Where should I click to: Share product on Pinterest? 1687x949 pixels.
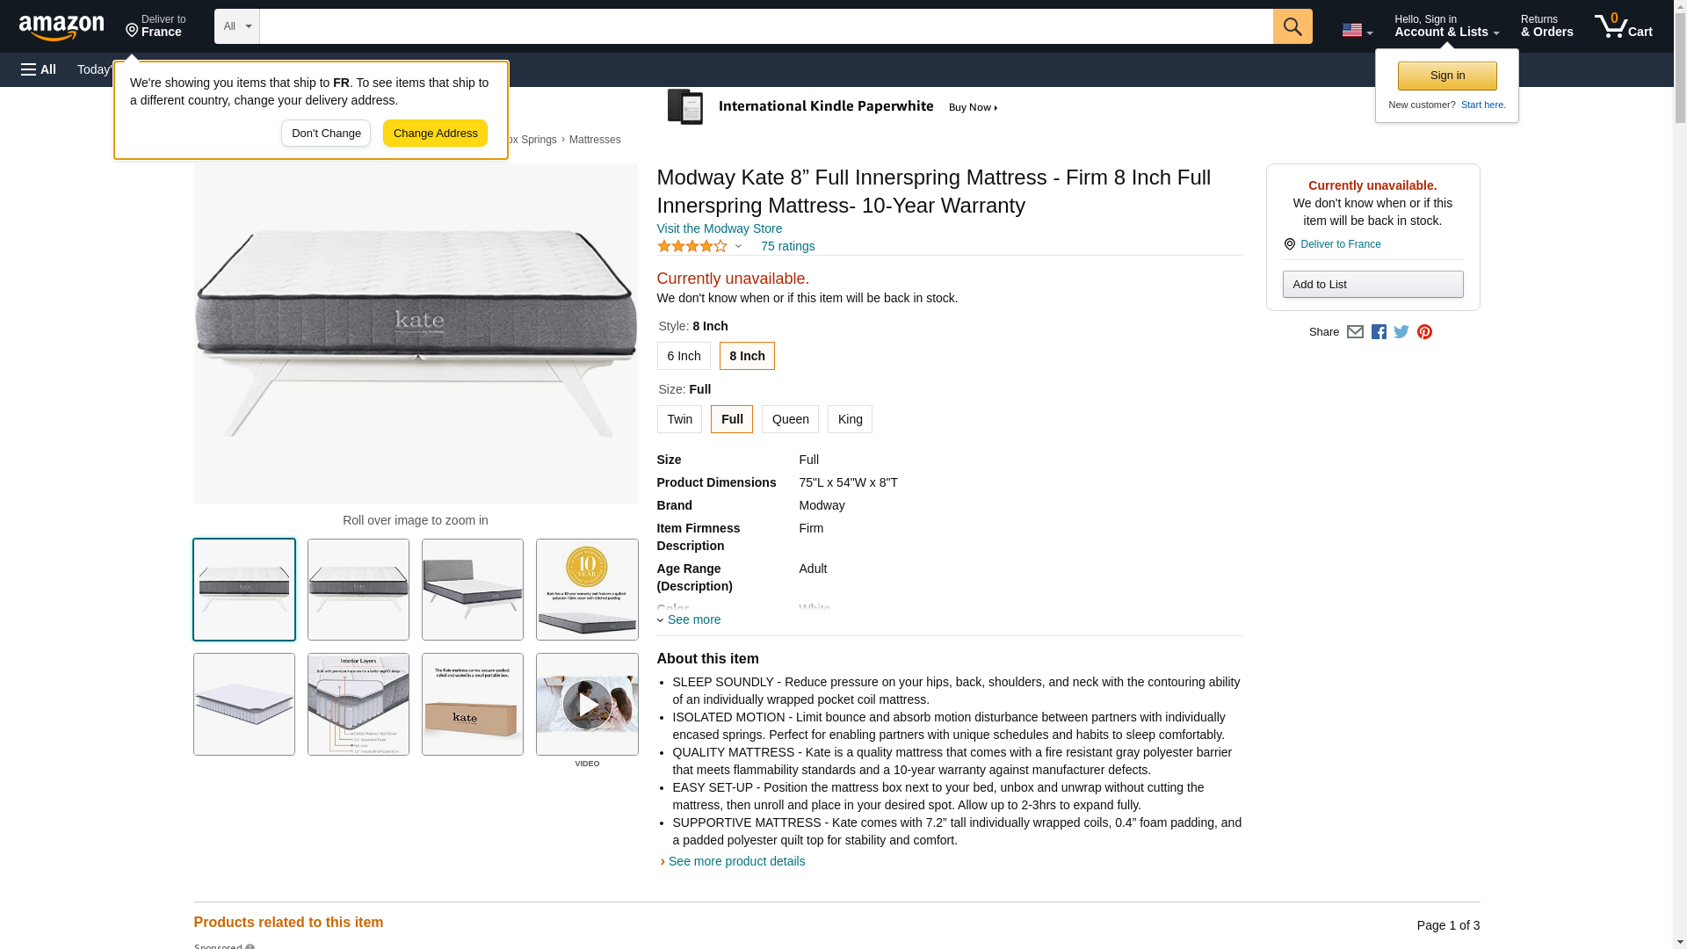tap(1424, 332)
